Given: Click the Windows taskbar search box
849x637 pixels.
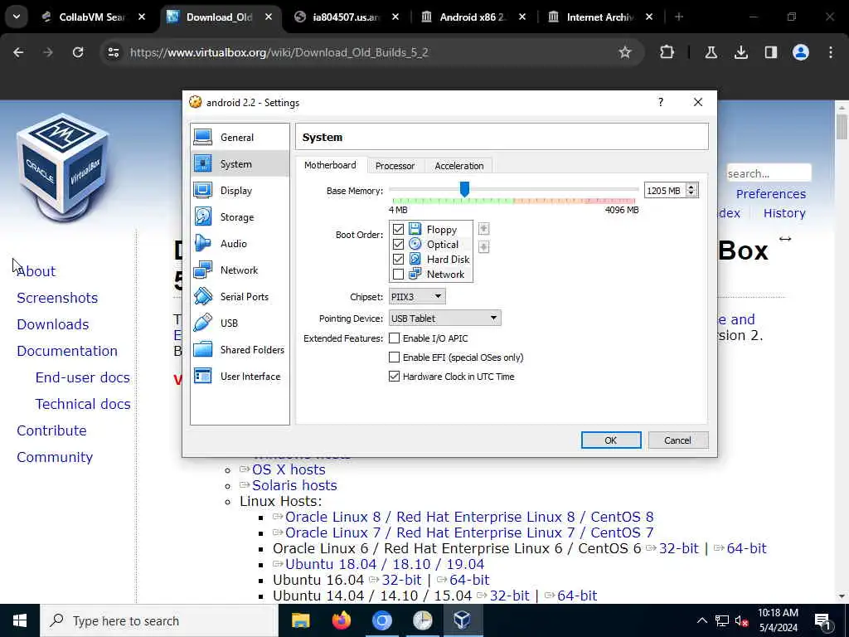Looking at the screenshot, I should coord(159,620).
